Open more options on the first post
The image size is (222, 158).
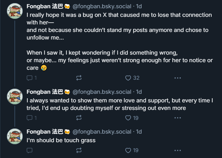(177, 78)
